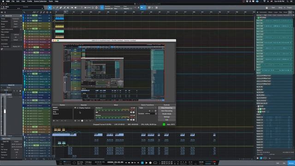Image resolution: width=295 pixels, height=166 pixels.
Task: Mute the lower Mic/Aux channel in OBS mixer
Action: pyautogui.click(x=131, y=120)
